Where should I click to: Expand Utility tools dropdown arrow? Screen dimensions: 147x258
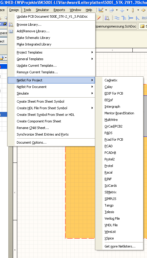point(106,10)
